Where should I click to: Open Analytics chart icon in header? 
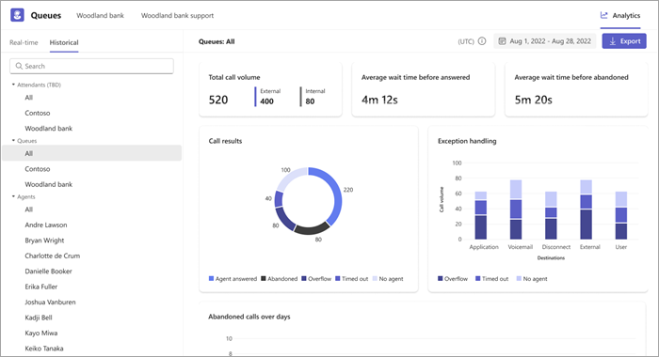point(604,15)
